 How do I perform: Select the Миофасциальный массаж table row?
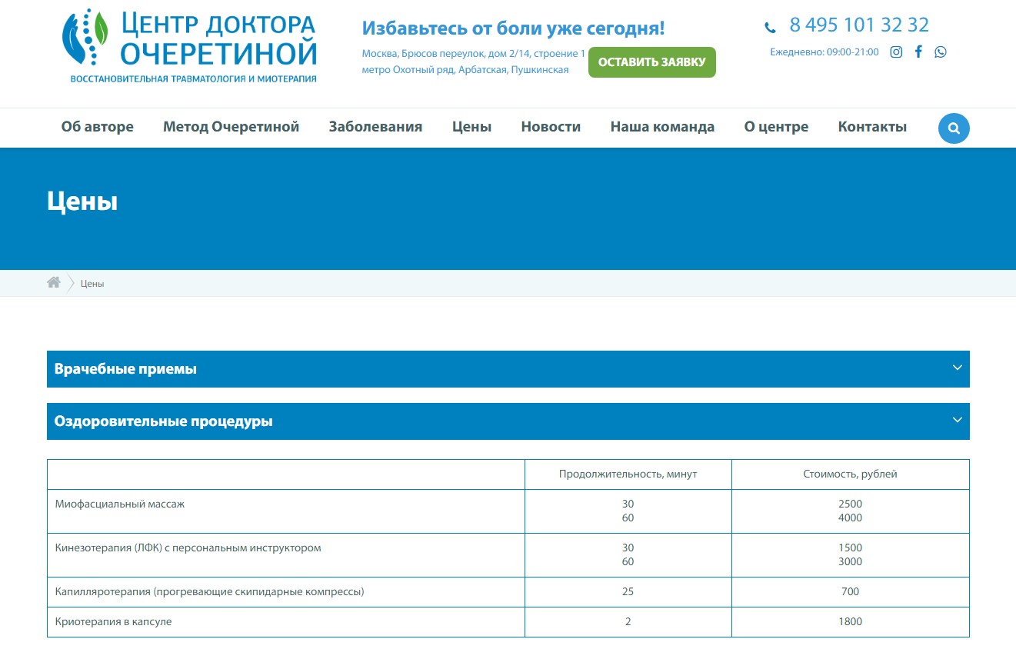tap(508, 511)
